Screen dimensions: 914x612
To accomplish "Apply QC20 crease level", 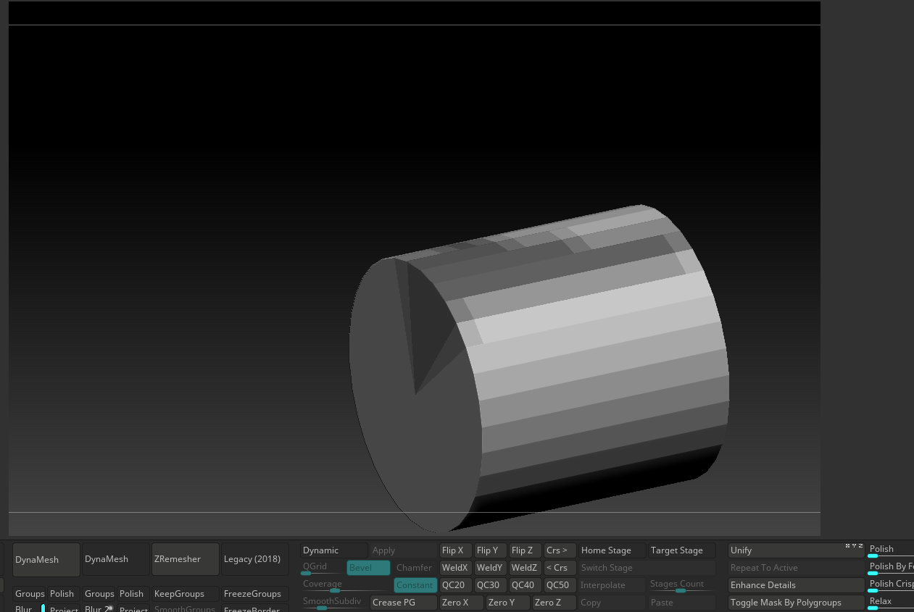I will pos(454,584).
